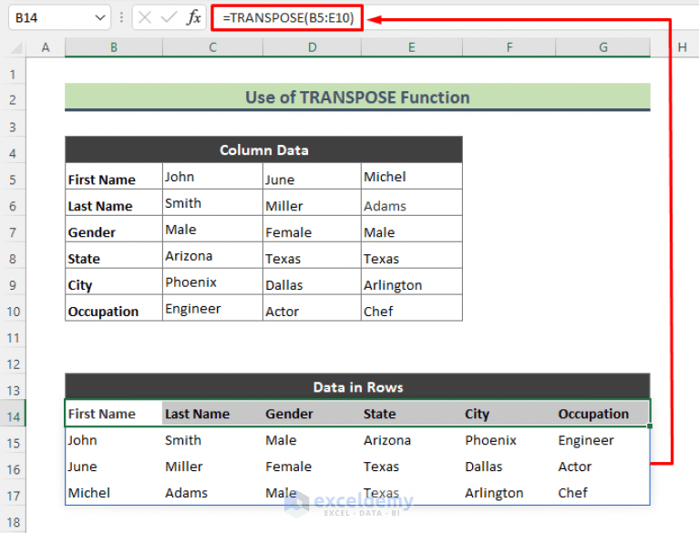
Task: Select cell 'Phoenix' in row 9
Action: (x=212, y=282)
